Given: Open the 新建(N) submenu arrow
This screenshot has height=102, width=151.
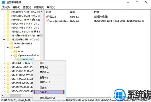Looking at the screenshot, I should (63, 67).
